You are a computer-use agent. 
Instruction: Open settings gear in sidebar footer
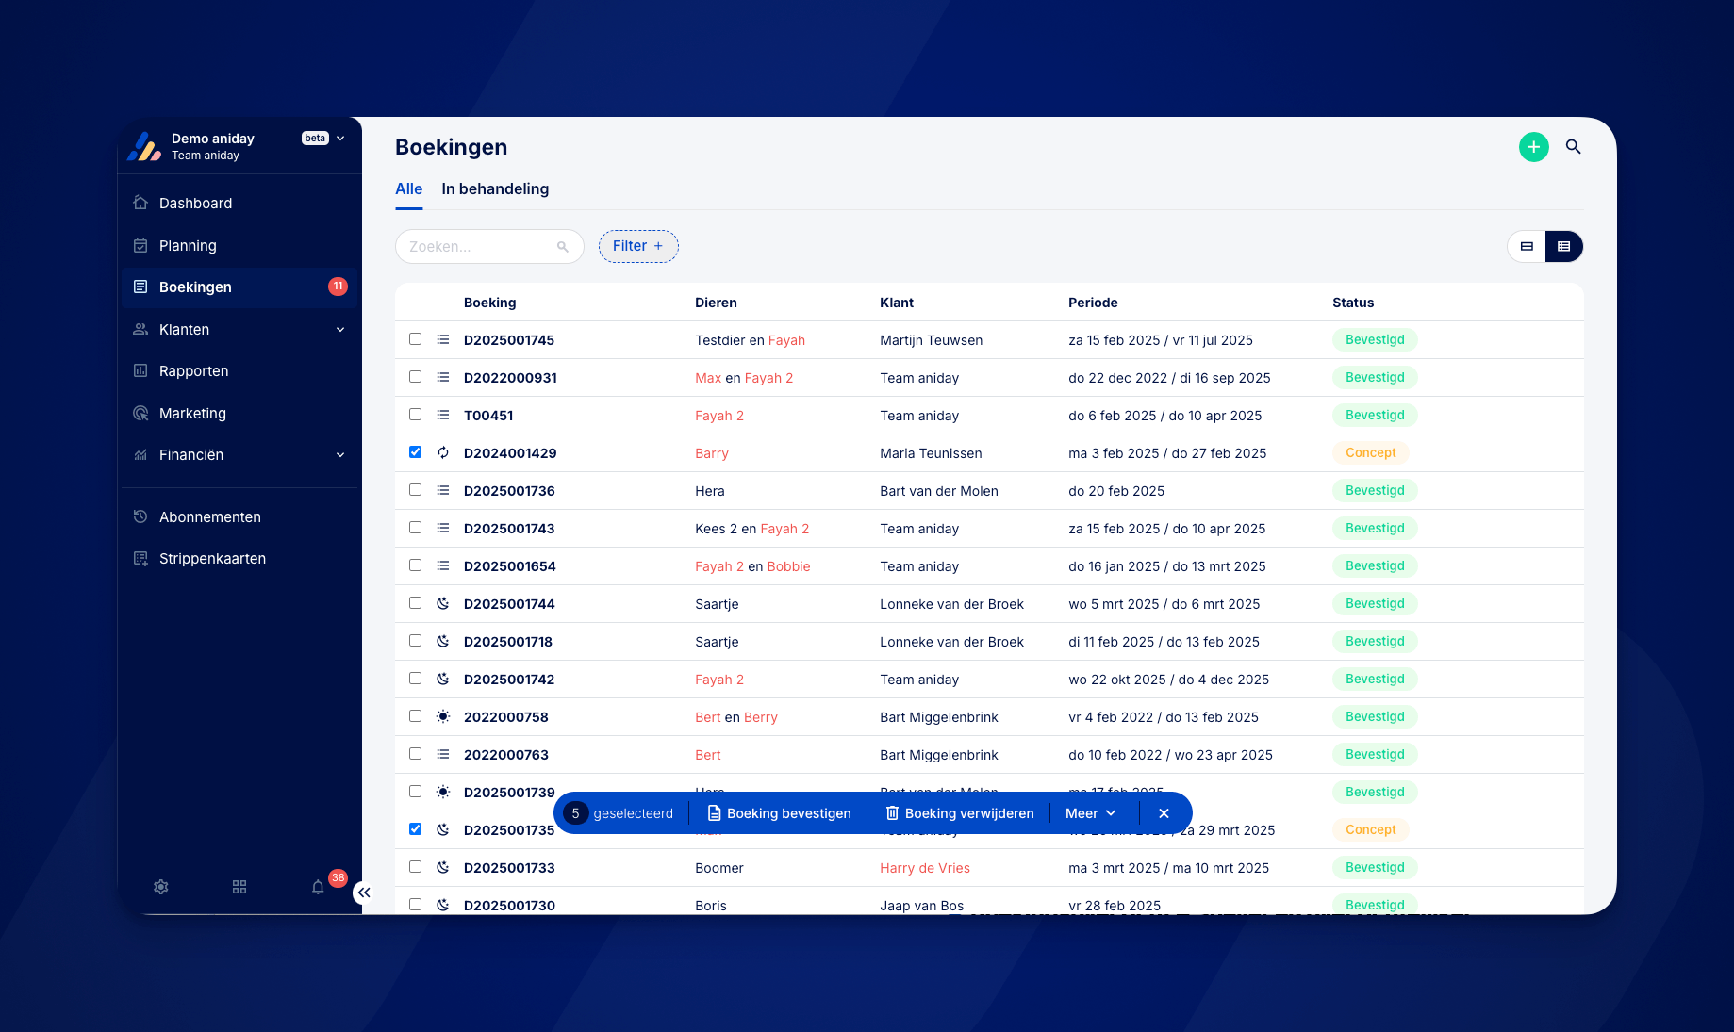point(161,887)
